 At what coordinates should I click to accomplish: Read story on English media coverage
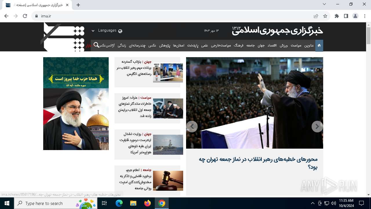(134, 68)
